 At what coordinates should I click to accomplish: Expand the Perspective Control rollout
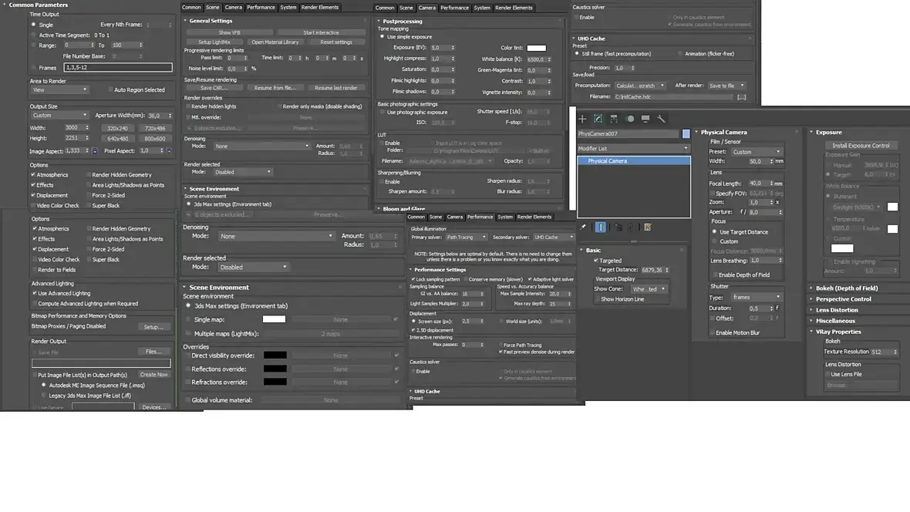click(843, 299)
